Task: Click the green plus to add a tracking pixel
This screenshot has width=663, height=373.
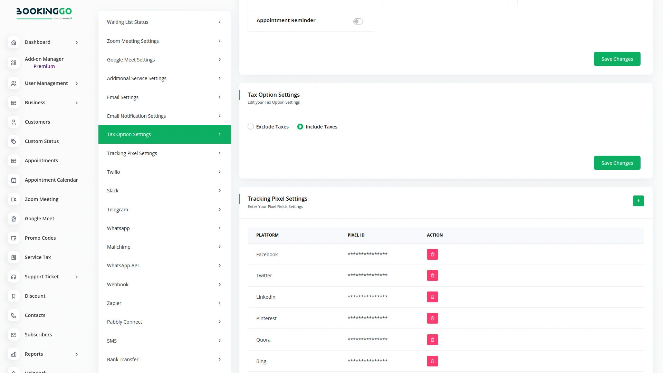Action: [638, 201]
